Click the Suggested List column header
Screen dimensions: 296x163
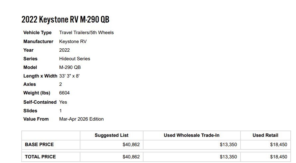pyautogui.click(x=111, y=135)
